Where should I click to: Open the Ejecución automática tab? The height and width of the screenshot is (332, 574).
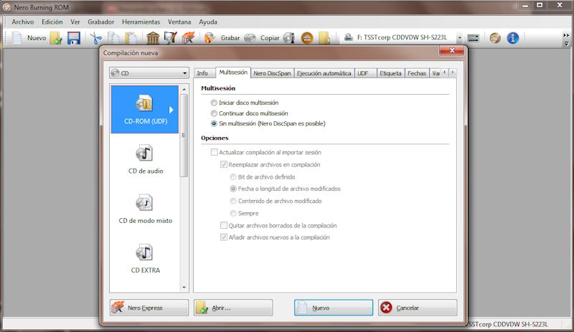(324, 73)
